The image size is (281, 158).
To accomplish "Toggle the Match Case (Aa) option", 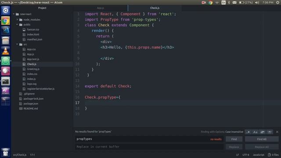I will pos(255,132).
